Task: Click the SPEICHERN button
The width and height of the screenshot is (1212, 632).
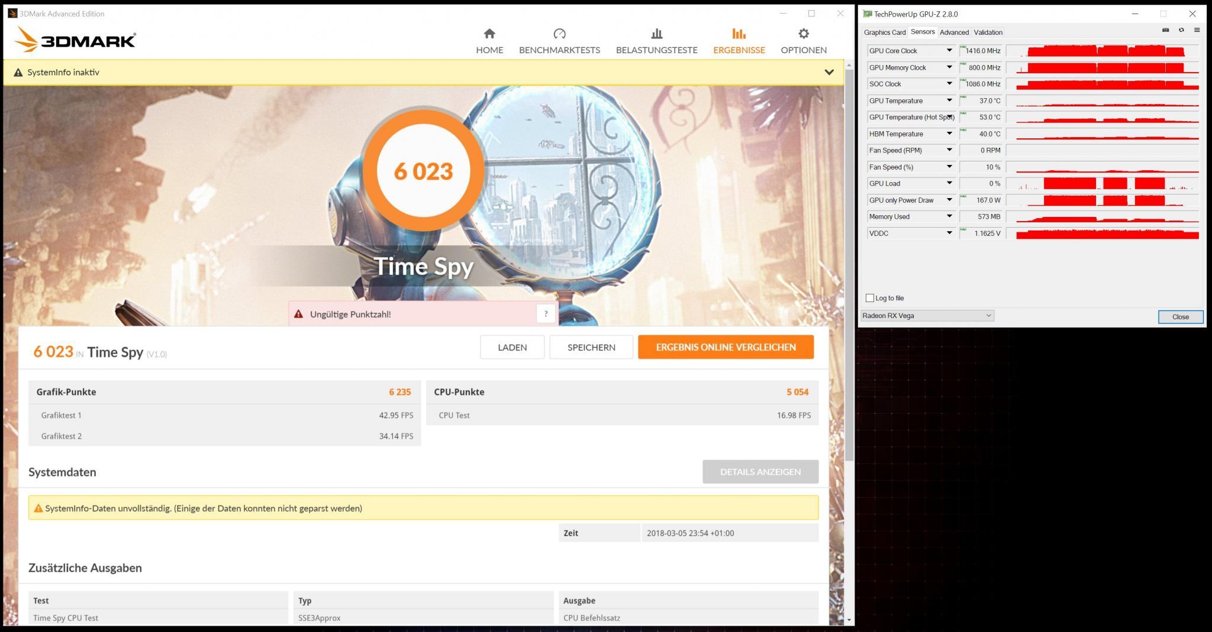Action: 591,347
